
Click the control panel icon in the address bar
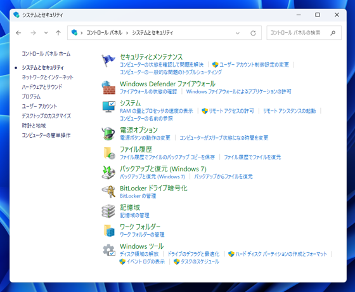(74, 32)
